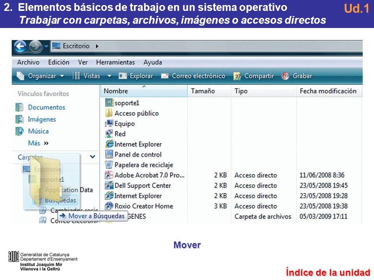Expand the Organizar dropdown arrow
The height and width of the screenshot is (280, 374).
pos(62,76)
